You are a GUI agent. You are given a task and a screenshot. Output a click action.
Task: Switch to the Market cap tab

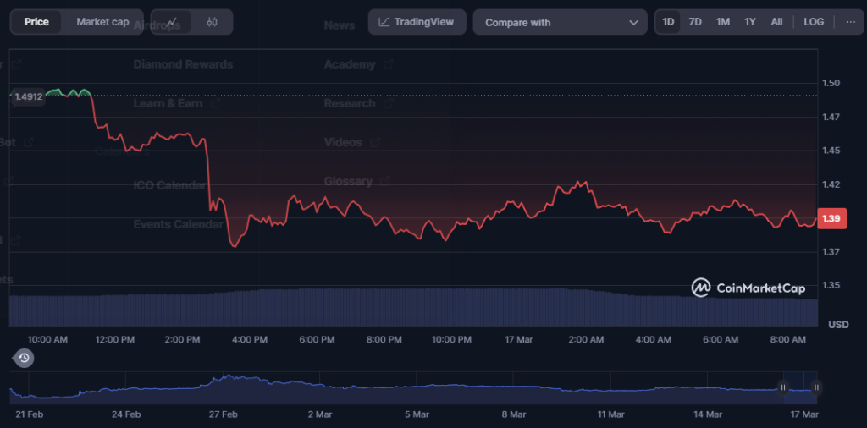click(102, 22)
